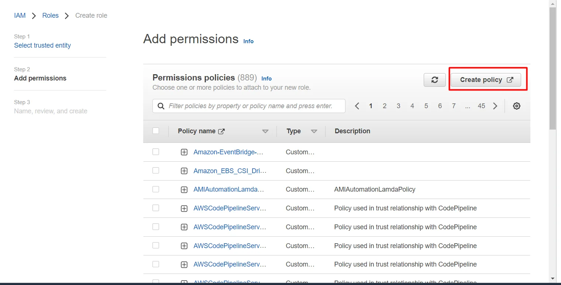561x285 pixels.
Task: Expand the AMIAutomationLamda policy details
Action: tap(184, 190)
